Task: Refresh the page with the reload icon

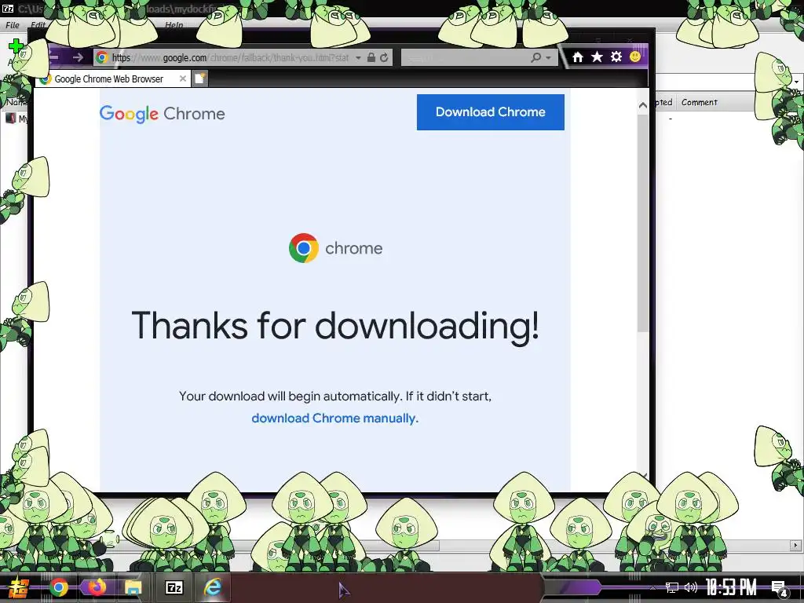Action: [384, 57]
